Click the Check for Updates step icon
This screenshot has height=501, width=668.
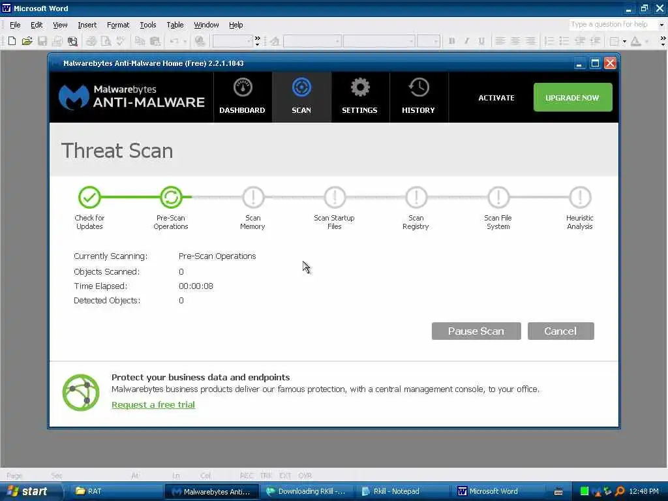pyautogui.click(x=89, y=197)
